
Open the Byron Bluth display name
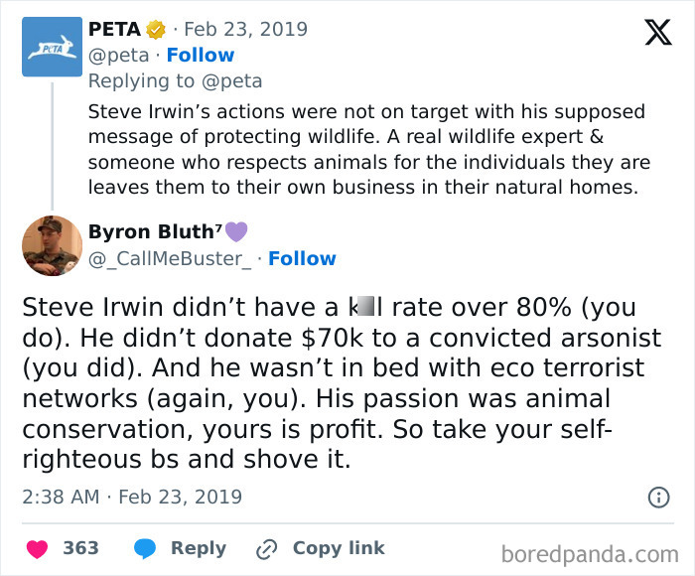151,232
